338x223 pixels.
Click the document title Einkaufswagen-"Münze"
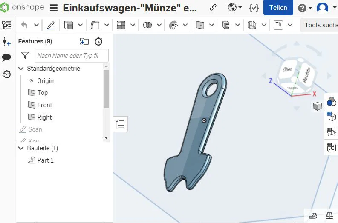coord(130,8)
